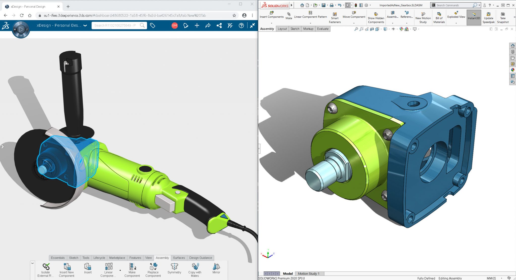Create an Exploded View
Viewport: 516px width, 280px height.
tap(456, 15)
